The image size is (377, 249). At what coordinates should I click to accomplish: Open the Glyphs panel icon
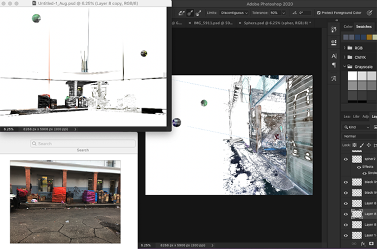(334, 78)
